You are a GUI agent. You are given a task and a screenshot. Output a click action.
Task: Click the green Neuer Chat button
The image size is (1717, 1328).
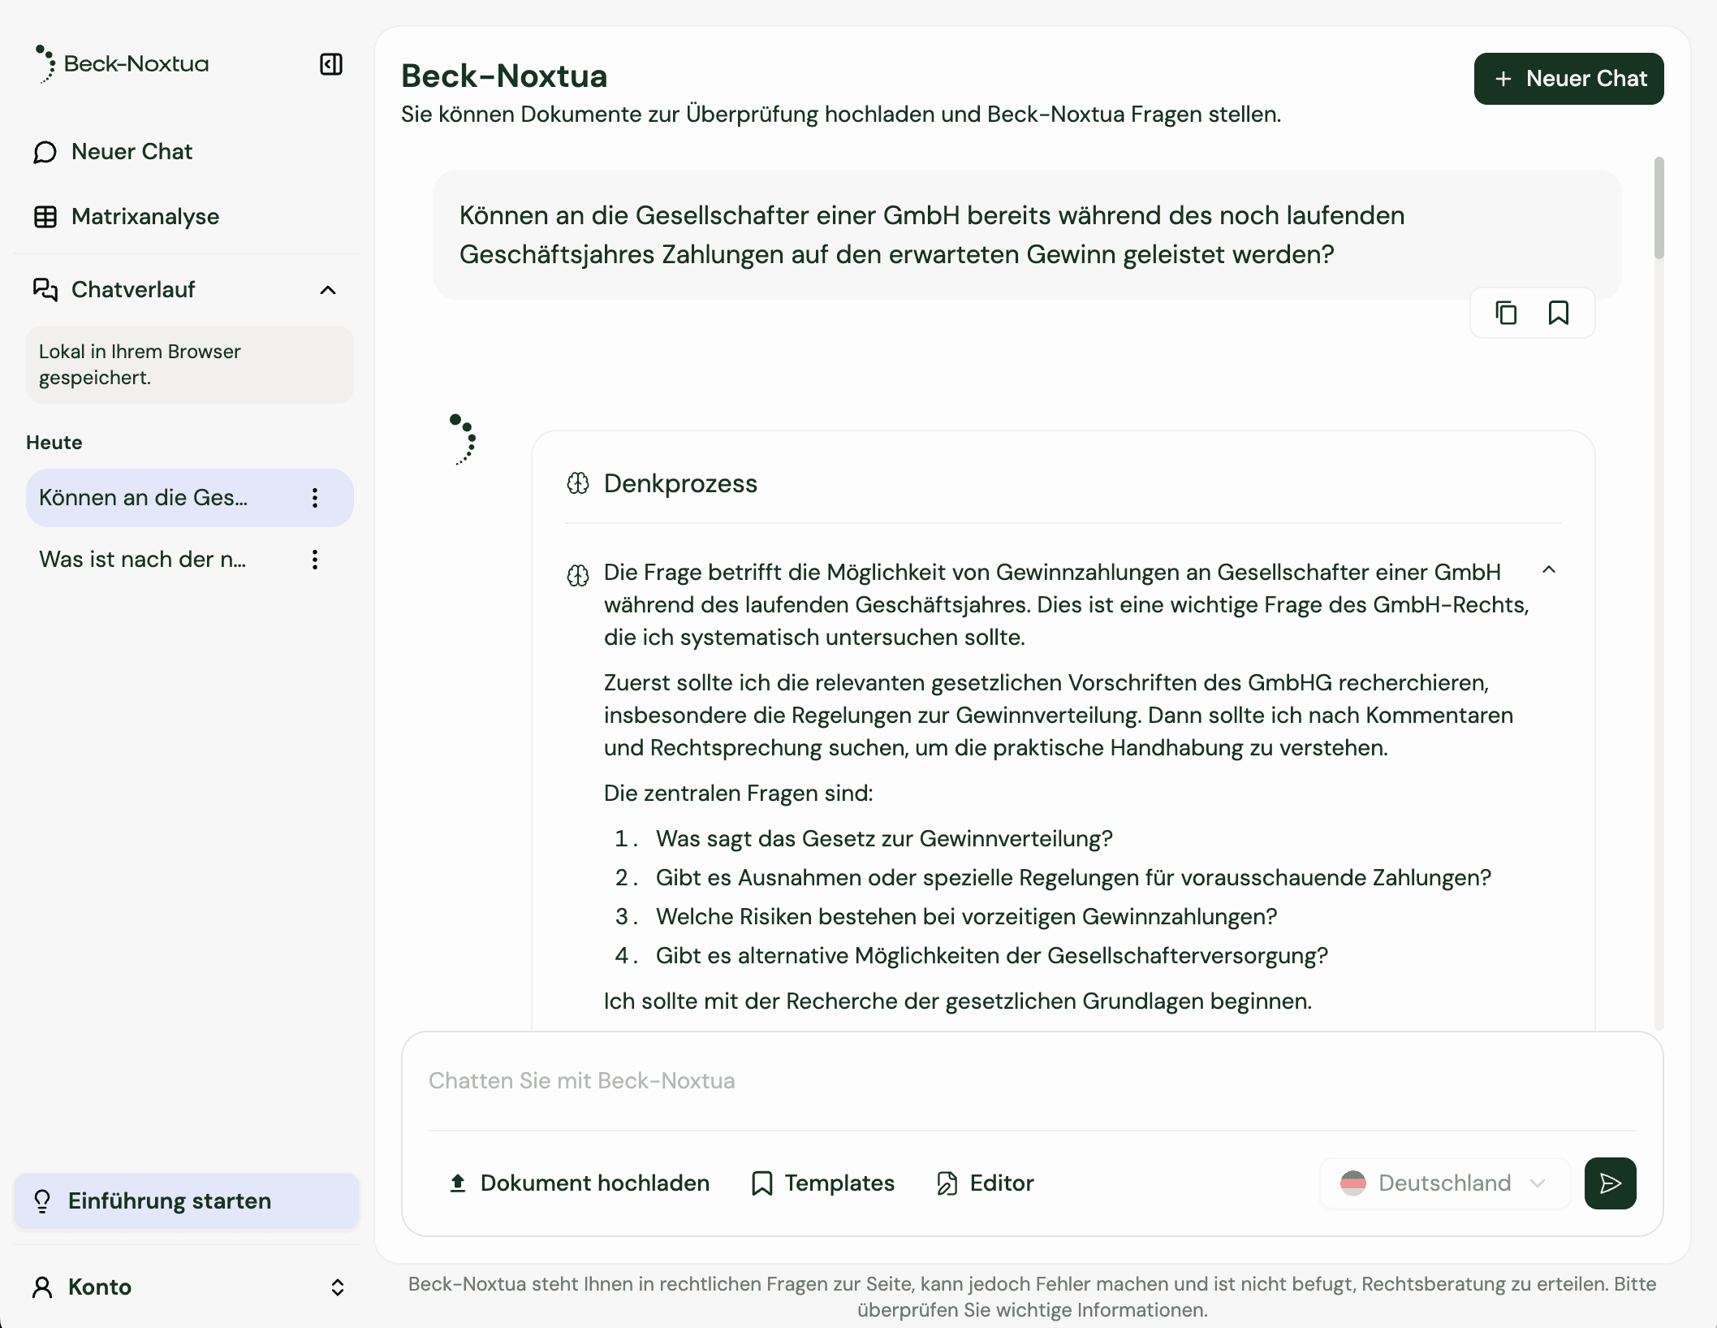(x=1568, y=79)
